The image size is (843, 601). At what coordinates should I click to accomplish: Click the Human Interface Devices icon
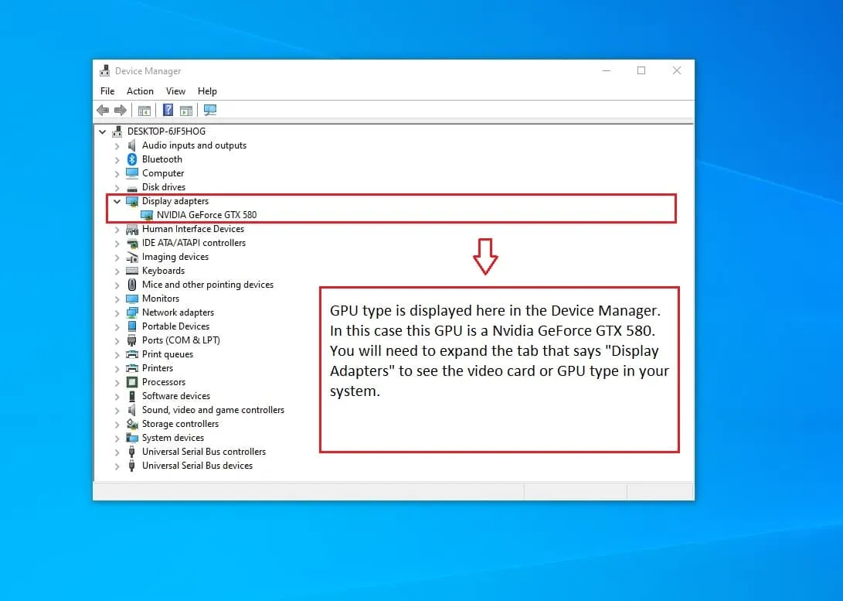click(131, 229)
